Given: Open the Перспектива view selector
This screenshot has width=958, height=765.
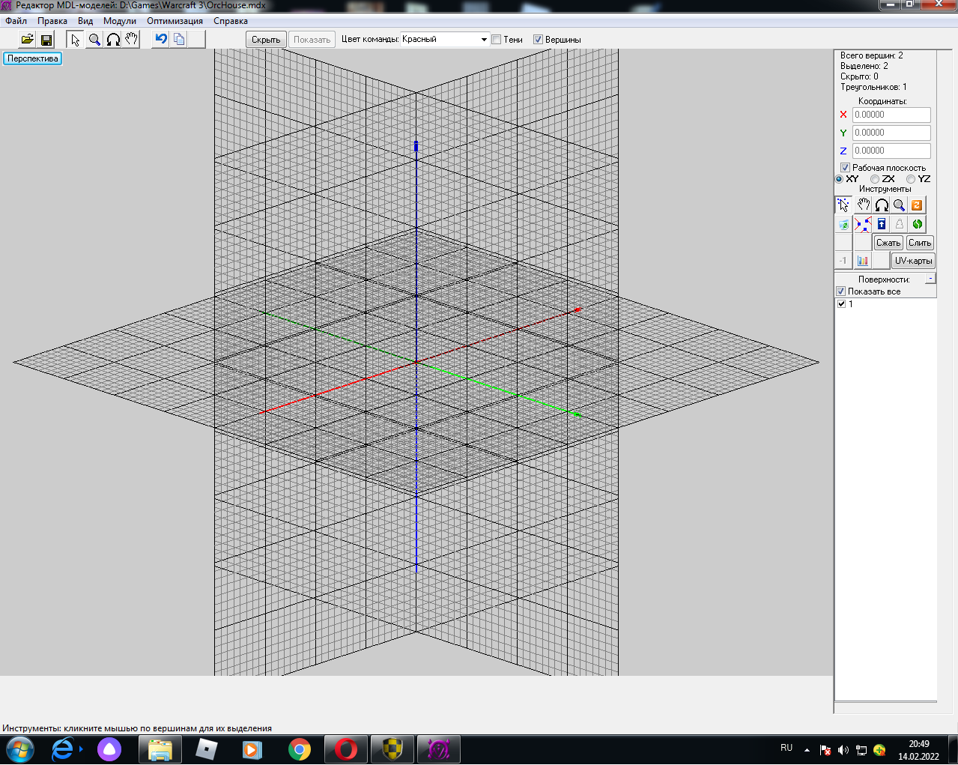Looking at the screenshot, I should pyautogui.click(x=32, y=58).
